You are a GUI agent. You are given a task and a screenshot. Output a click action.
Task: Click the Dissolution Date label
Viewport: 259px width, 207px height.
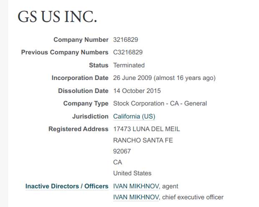[x=83, y=91]
